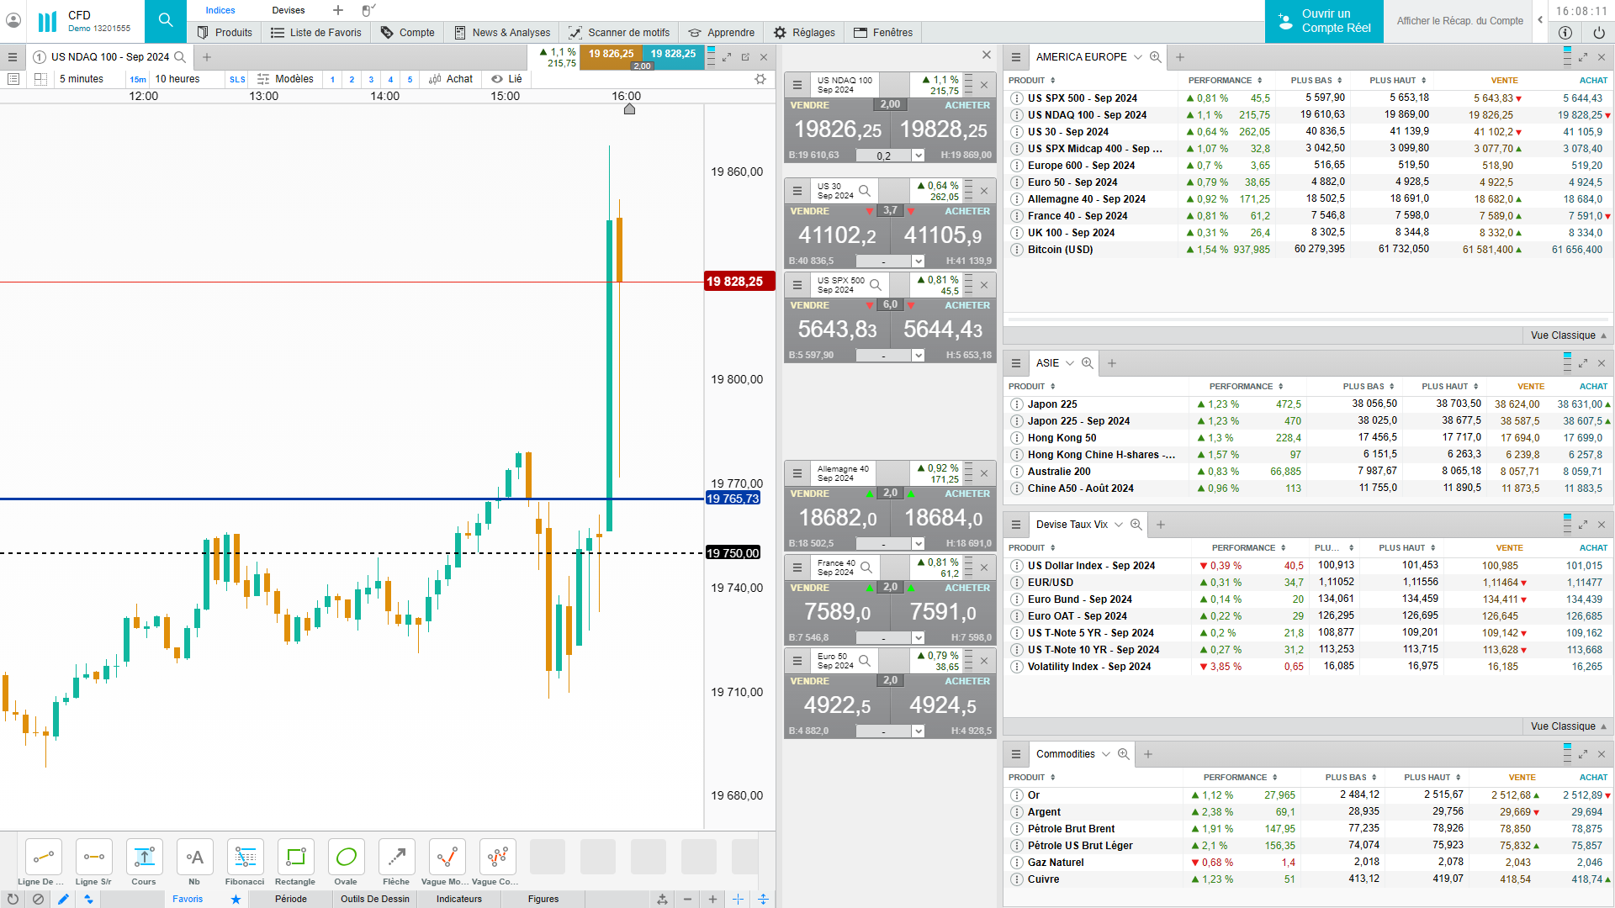Select the Fibonacci drawing tool
Image resolution: width=1615 pixels, height=908 pixels.
click(245, 858)
